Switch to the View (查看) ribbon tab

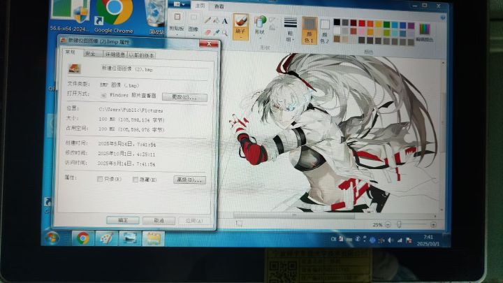(x=219, y=6)
